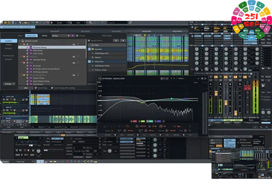Switch to the Location sidebar tab

click(x=9, y=41)
